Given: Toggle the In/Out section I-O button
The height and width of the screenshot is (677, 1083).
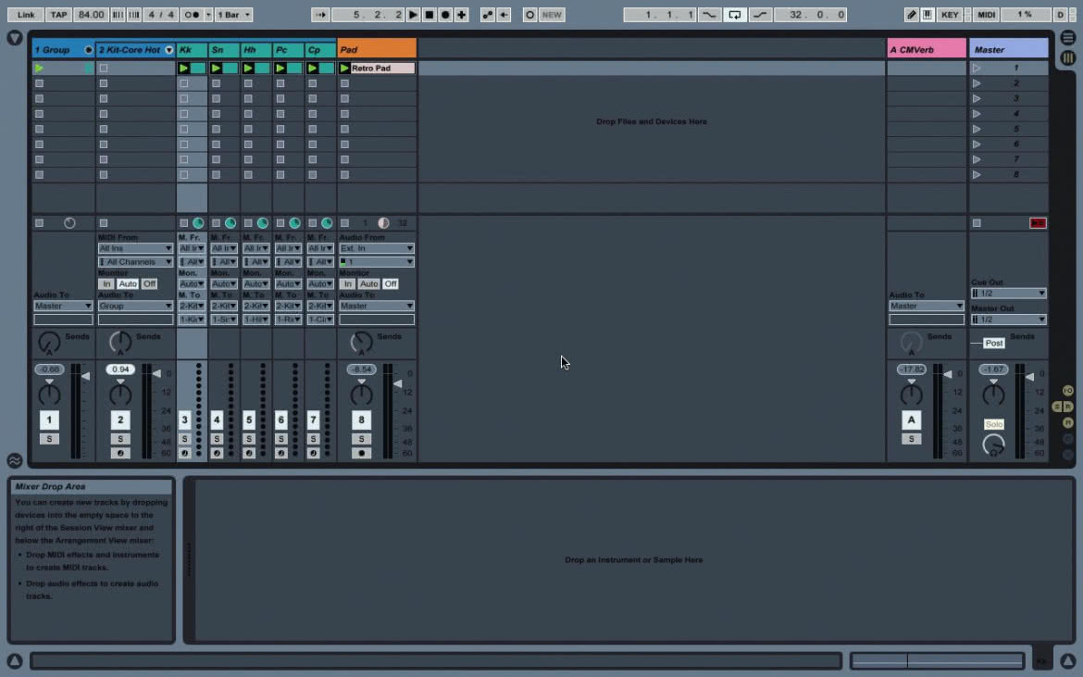Looking at the screenshot, I should click(1068, 390).
